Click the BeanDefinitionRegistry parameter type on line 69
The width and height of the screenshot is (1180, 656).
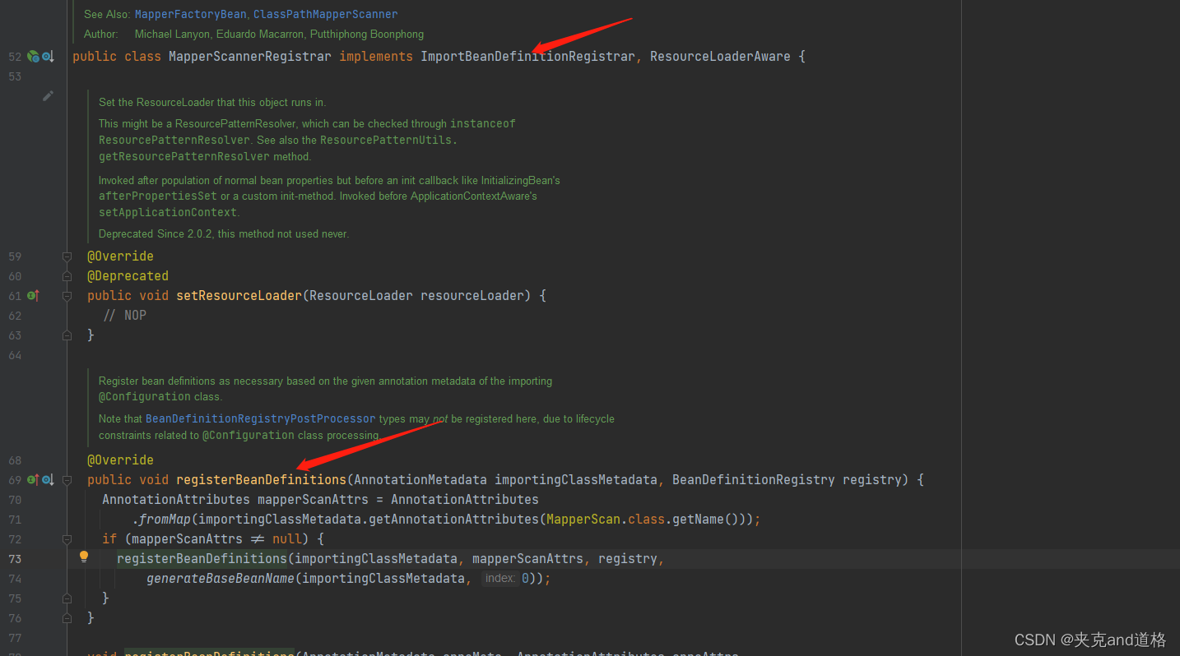tap(753, 480)
